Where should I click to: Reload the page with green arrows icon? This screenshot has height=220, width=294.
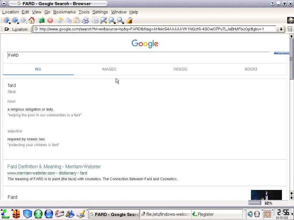41,20
